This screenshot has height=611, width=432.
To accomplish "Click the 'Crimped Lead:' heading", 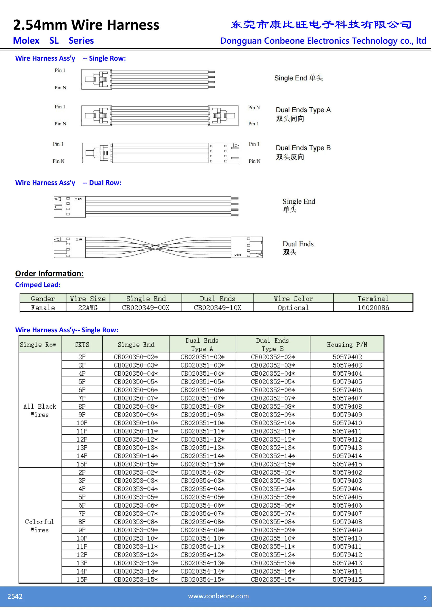I will tap(38, 285).
